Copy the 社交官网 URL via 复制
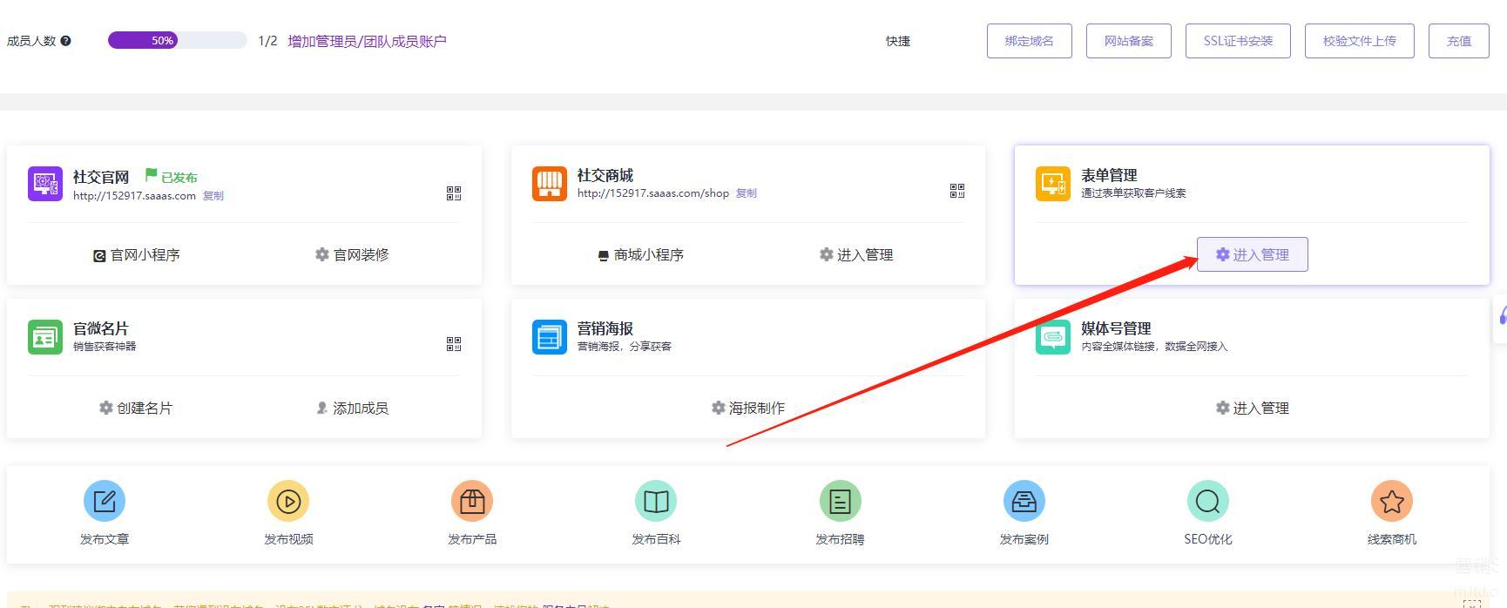This screenshot has width=1507, height=608. tap(213, 196)
